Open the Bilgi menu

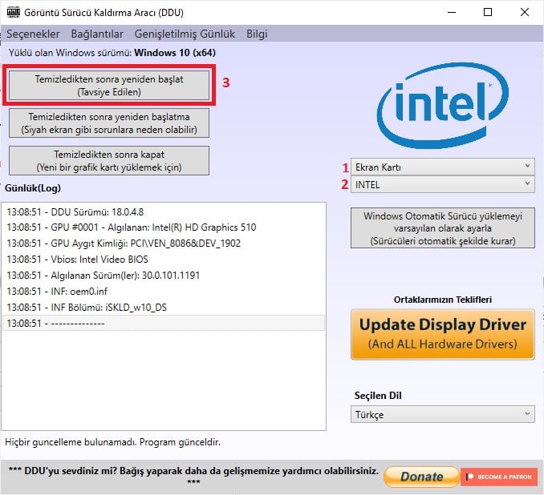(x=257, y=34)
